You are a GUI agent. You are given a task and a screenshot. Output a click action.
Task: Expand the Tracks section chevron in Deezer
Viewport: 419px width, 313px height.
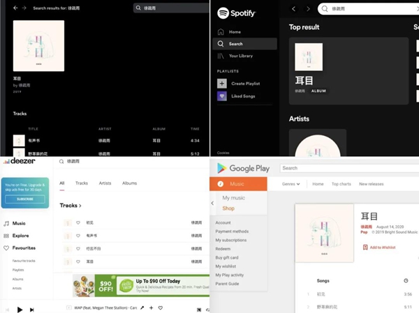tap(80, 206)
